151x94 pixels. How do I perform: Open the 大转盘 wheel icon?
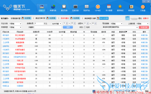click(143, 7)
